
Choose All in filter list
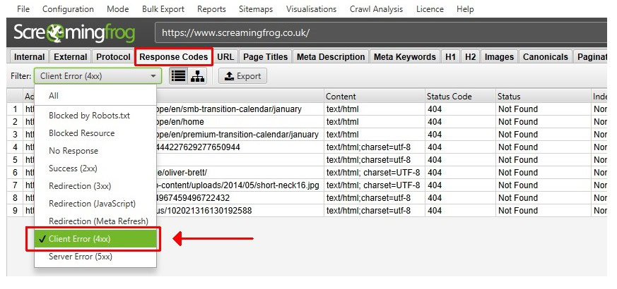tap(95, 95)
